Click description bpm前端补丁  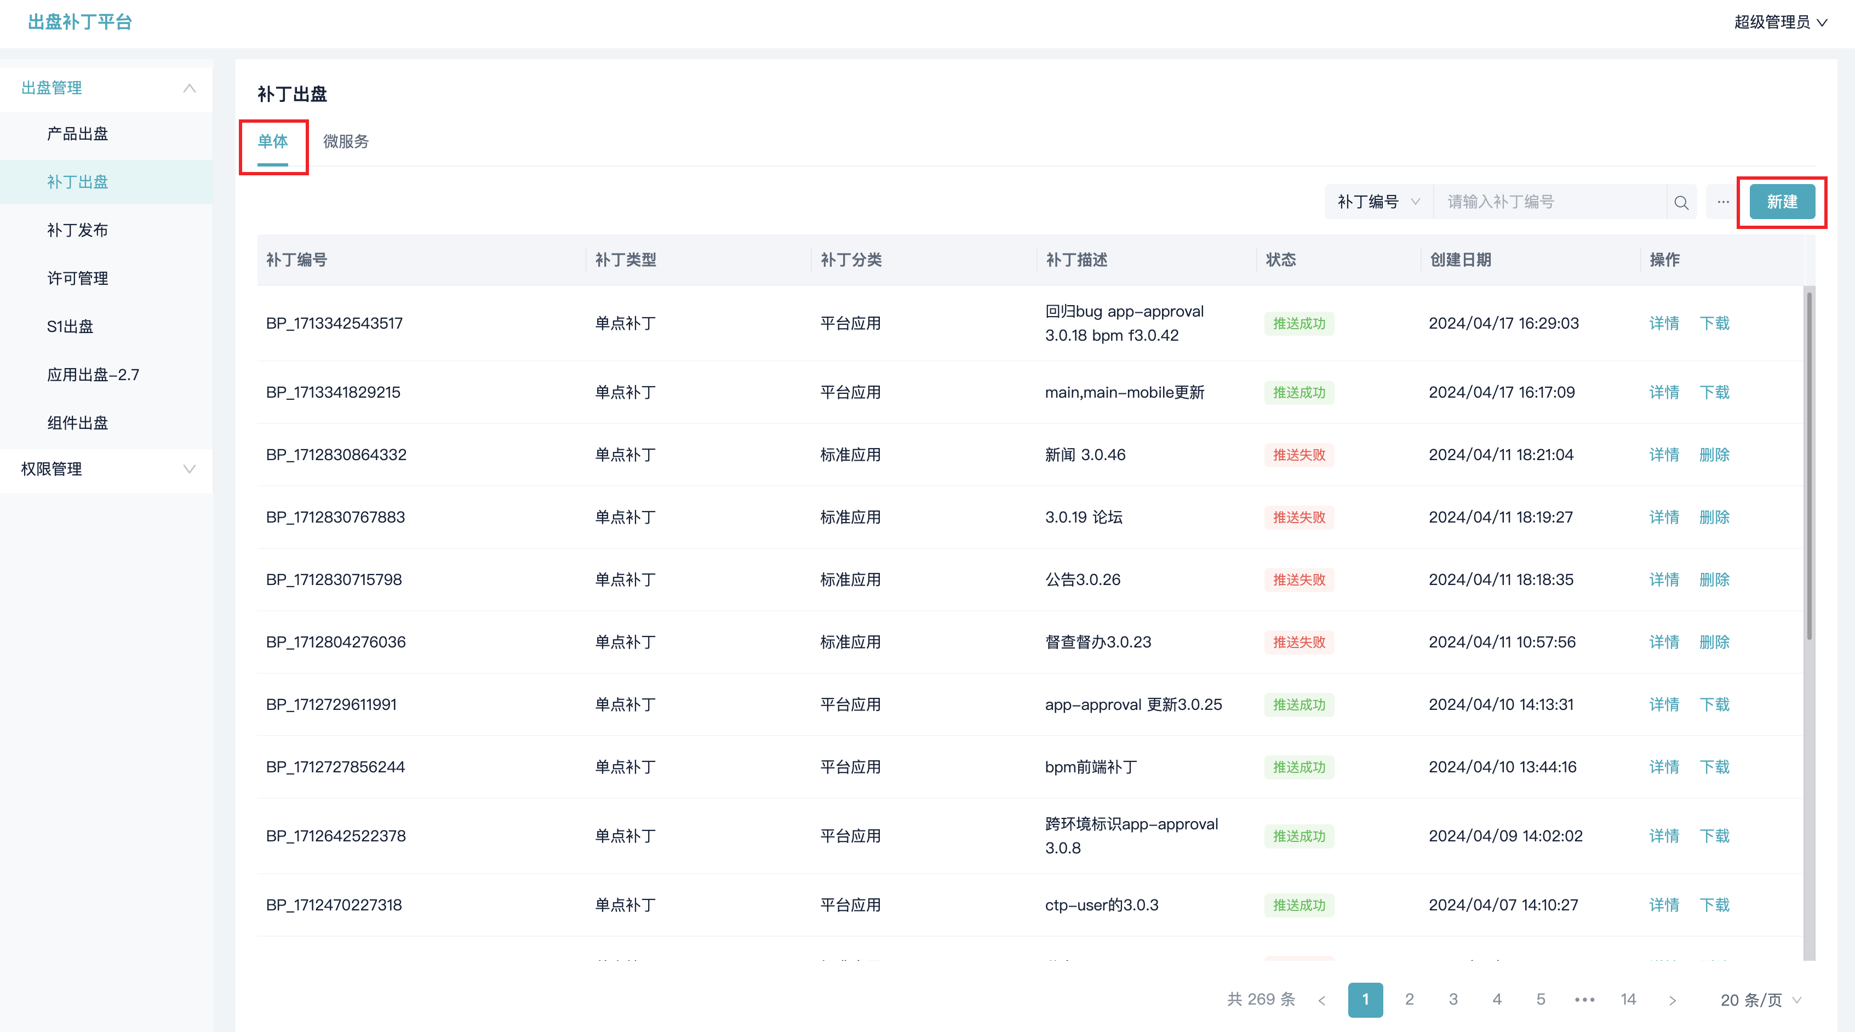(x=1090, y=767)
